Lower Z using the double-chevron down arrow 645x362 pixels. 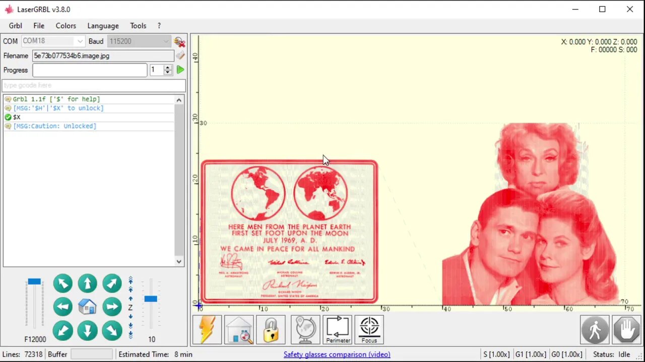pos(131,325)
